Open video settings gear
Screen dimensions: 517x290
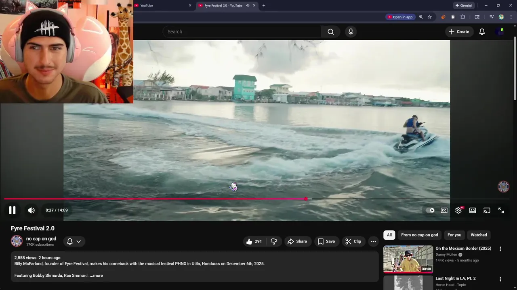pyautogui.click(x=458, y=210)
